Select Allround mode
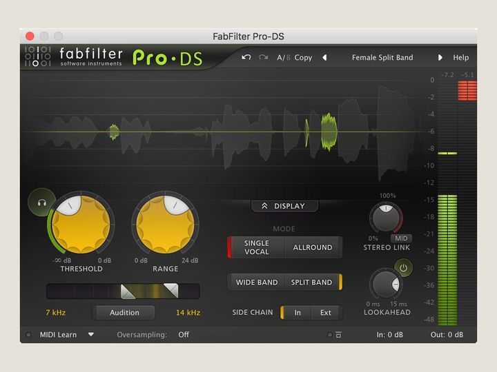Image resolution: width=497 pixels, height=372 pixels. (x=313, y=247)
